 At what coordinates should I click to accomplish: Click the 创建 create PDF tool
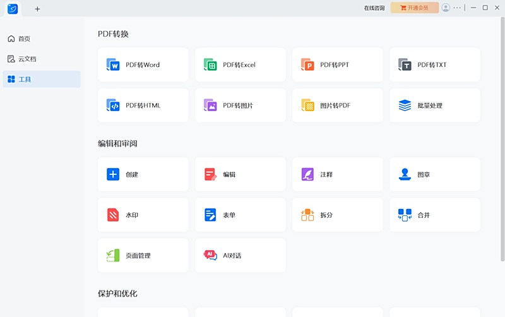pos(143,174)
